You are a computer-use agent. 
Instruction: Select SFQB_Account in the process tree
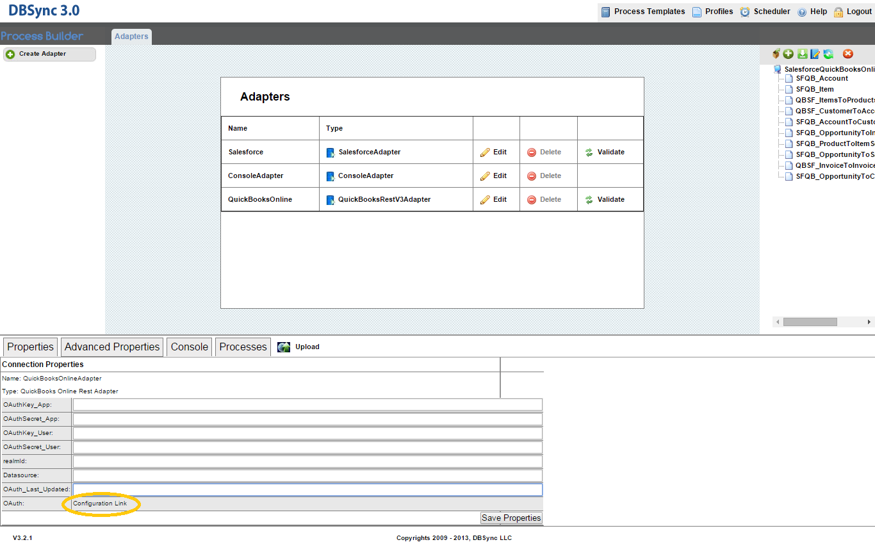[x=822, y=78]
